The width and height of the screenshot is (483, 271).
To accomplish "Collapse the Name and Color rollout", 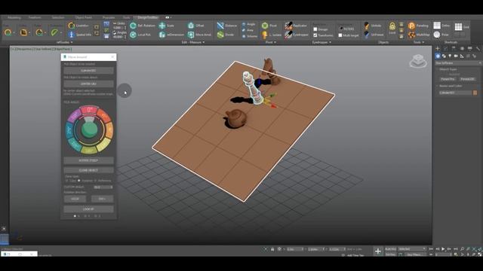I will coord(449,86).
